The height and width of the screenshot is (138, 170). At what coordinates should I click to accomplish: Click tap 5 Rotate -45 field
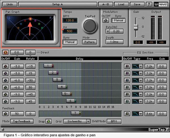31,94
